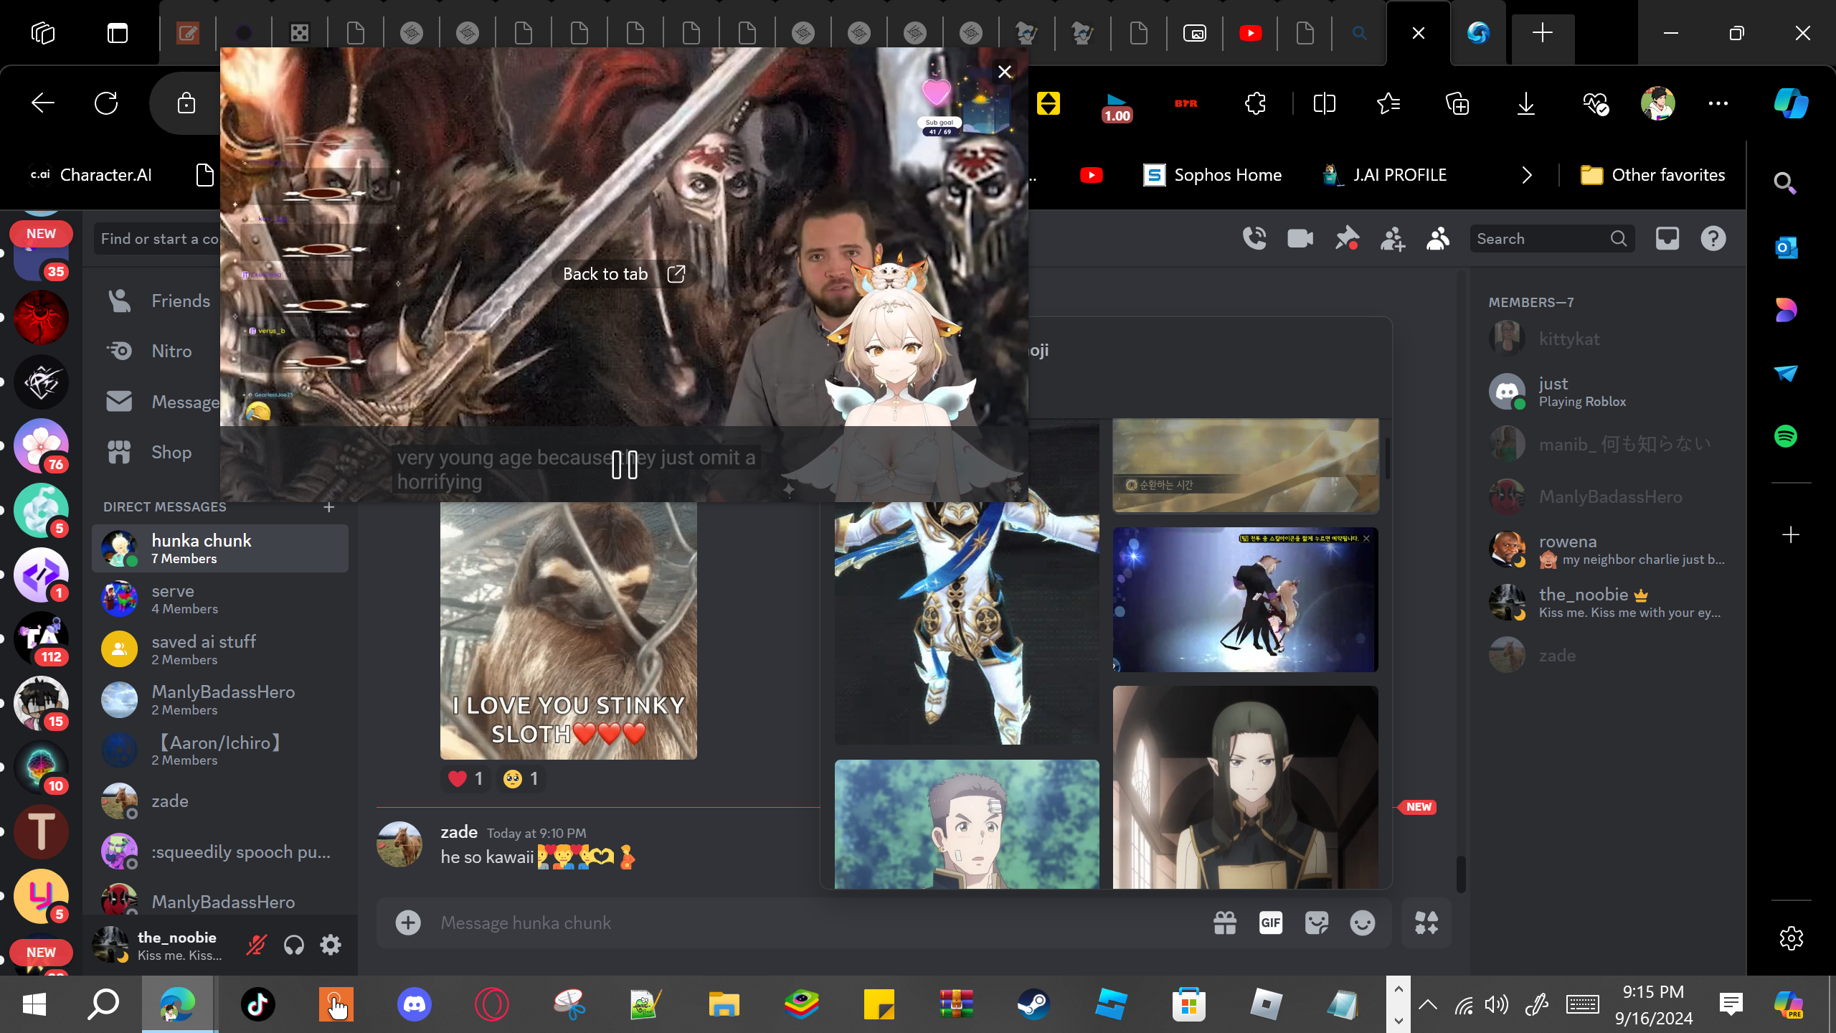Open the stinky sloth image

(x=568, y=631)
